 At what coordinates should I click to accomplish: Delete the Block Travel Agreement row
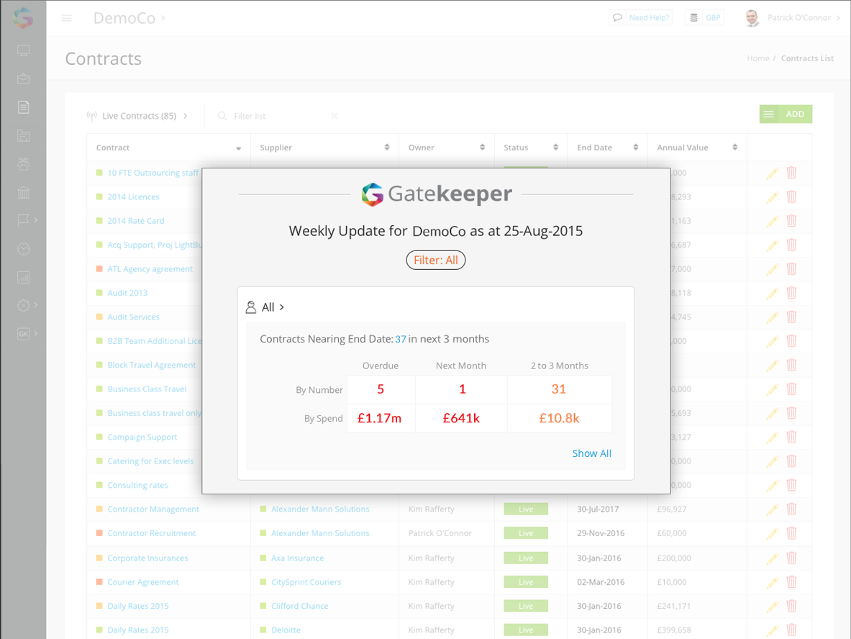[x=792, y=365]
